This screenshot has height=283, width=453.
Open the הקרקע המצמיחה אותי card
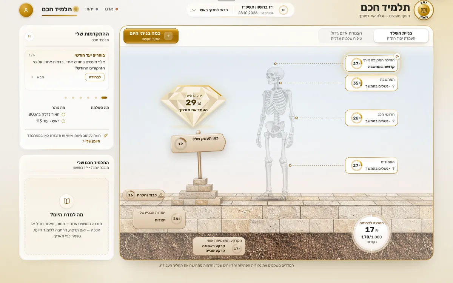pyautogui.click(x=219, y=246)
